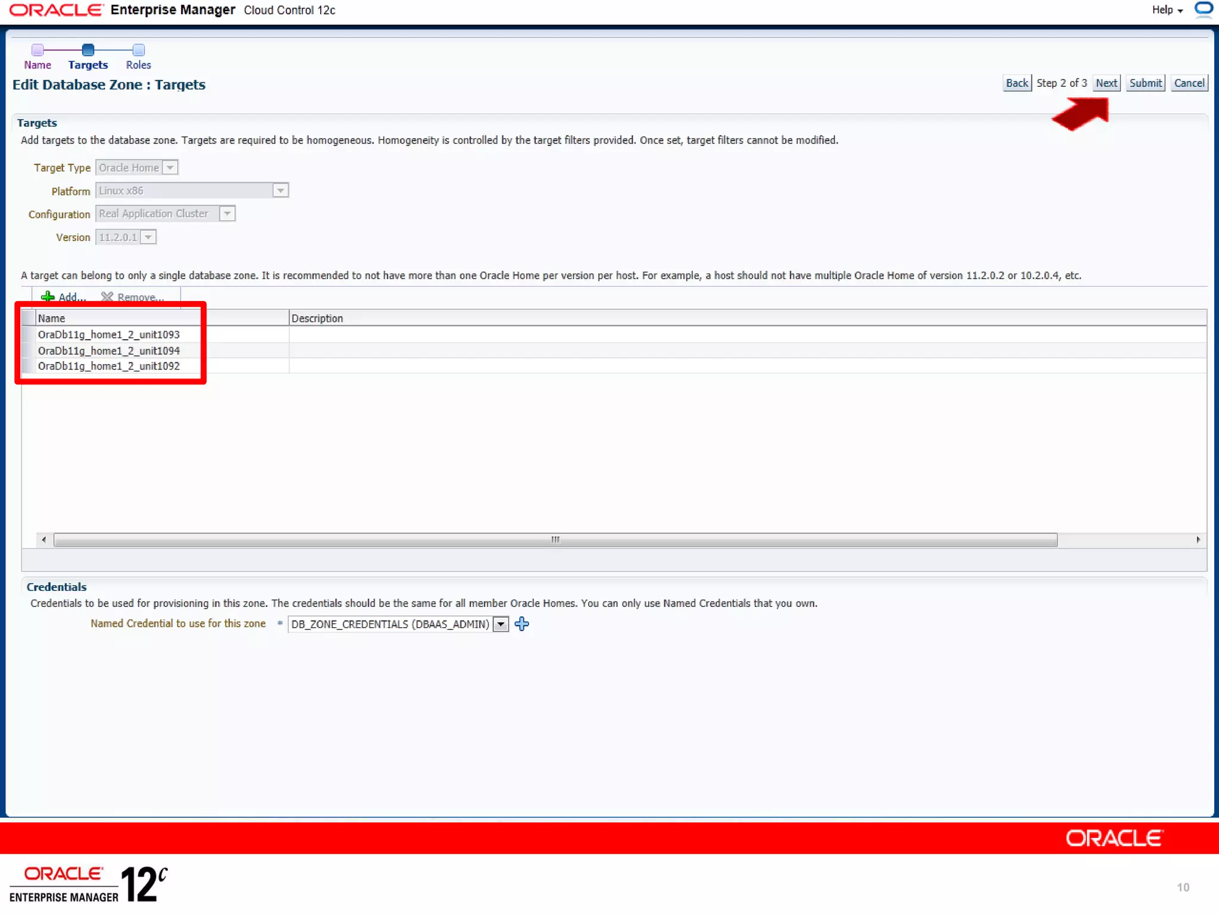Click the Description column header

pyautogui.click(x=317, y=318)
